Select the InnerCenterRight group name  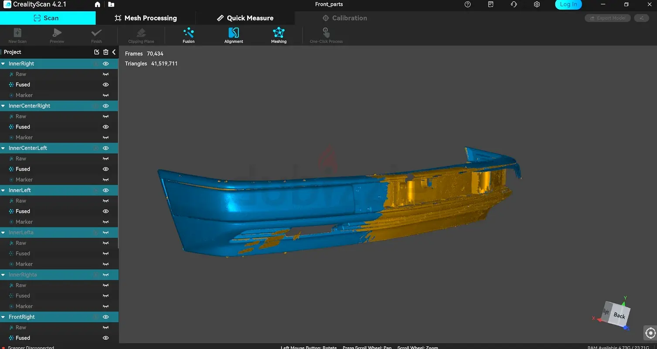[29, 106]
